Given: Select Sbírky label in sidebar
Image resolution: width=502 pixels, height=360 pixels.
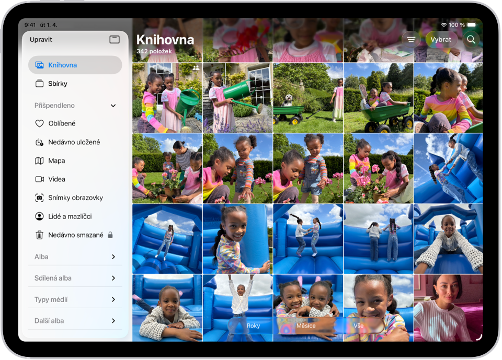Looking at the screenshot, I should pyautogui.click(x=58, y=84).
